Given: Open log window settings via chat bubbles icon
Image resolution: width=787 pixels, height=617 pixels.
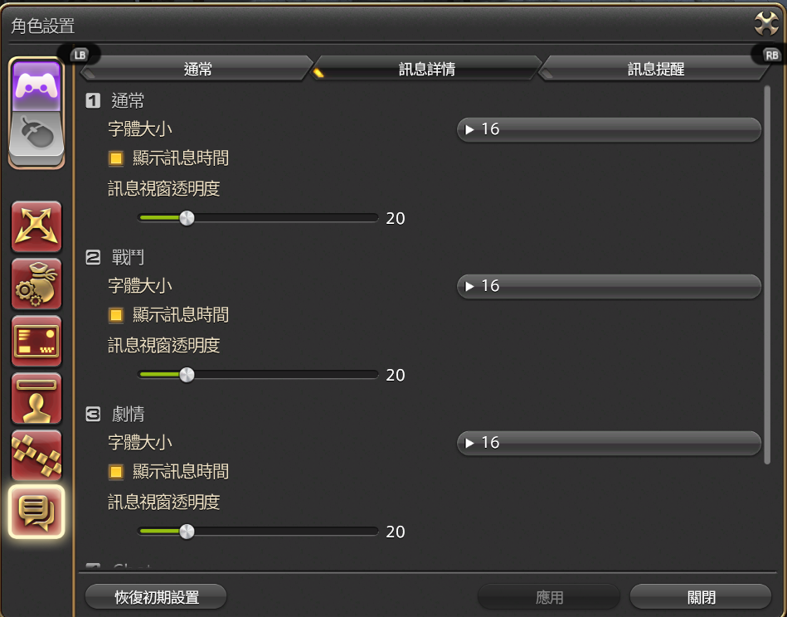Looking at the screenshot, I should (36, 513).
